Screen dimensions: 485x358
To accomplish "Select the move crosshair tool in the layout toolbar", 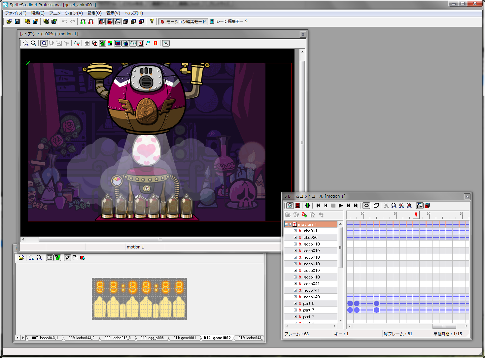I will (x=44, y=43).
